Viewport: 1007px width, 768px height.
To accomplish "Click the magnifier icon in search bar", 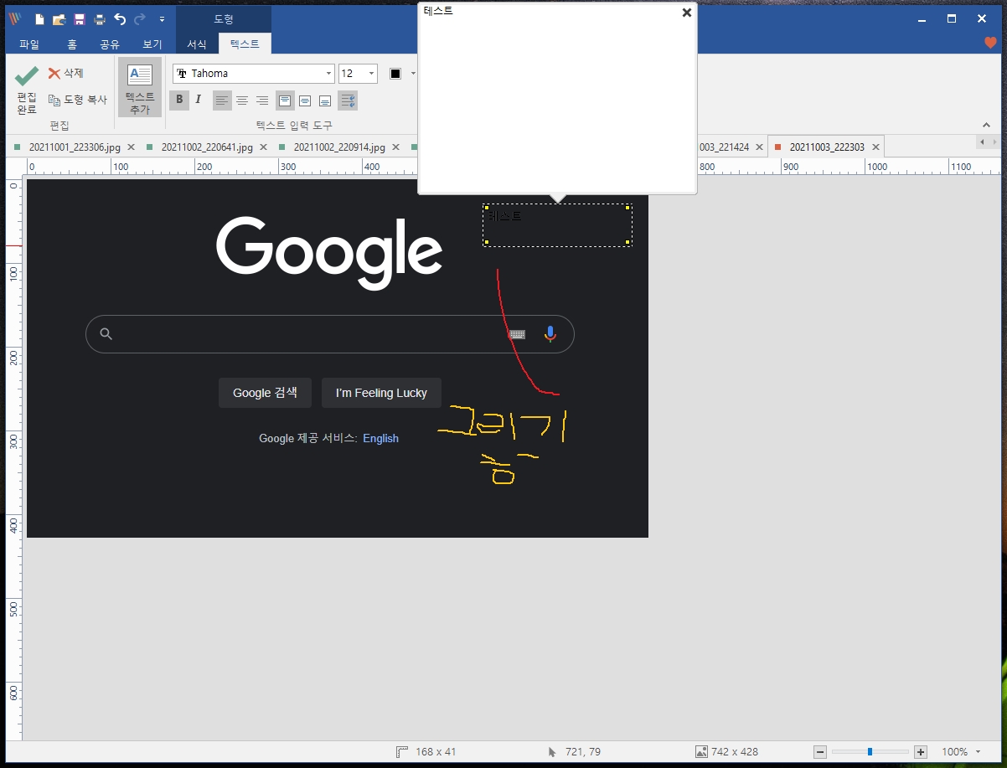I will 106,334.
